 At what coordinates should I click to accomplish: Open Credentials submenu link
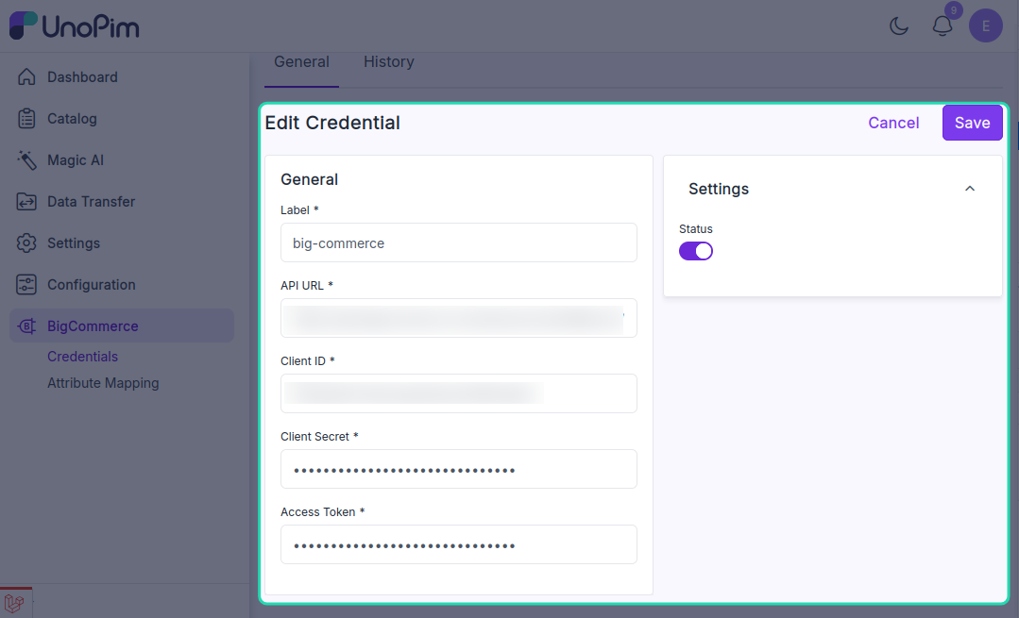[x=82, y=357]
